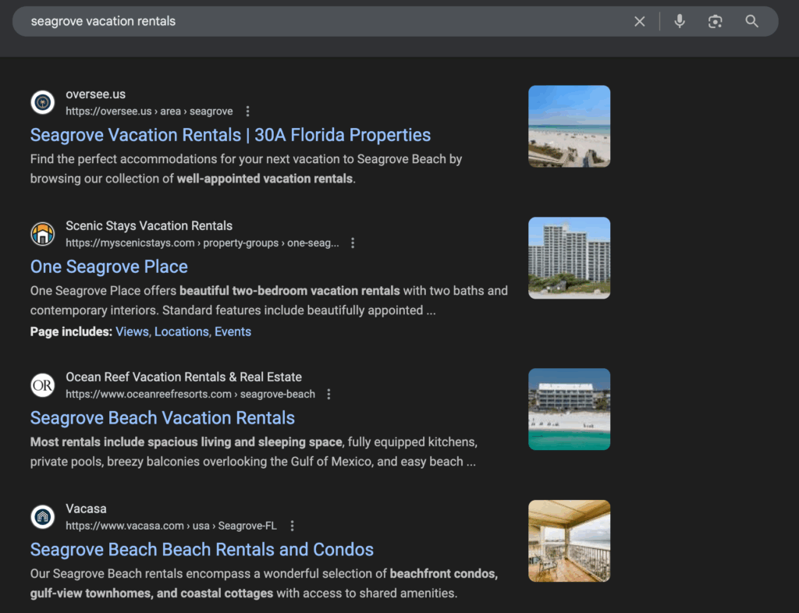Clear the search box with the X icon

[x=640, y=21]
